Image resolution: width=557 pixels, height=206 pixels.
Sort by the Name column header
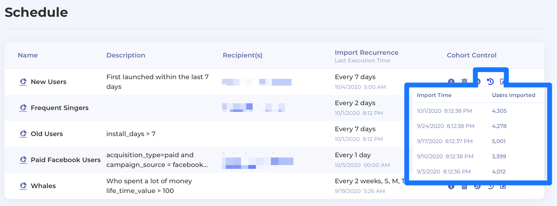pos(28,55)
